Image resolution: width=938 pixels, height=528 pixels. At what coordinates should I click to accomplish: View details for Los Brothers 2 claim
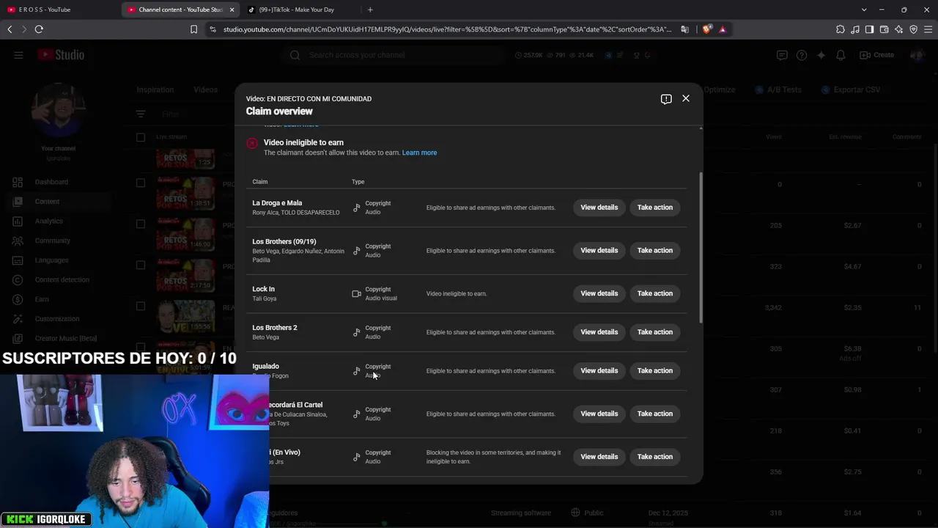(599, 332)
